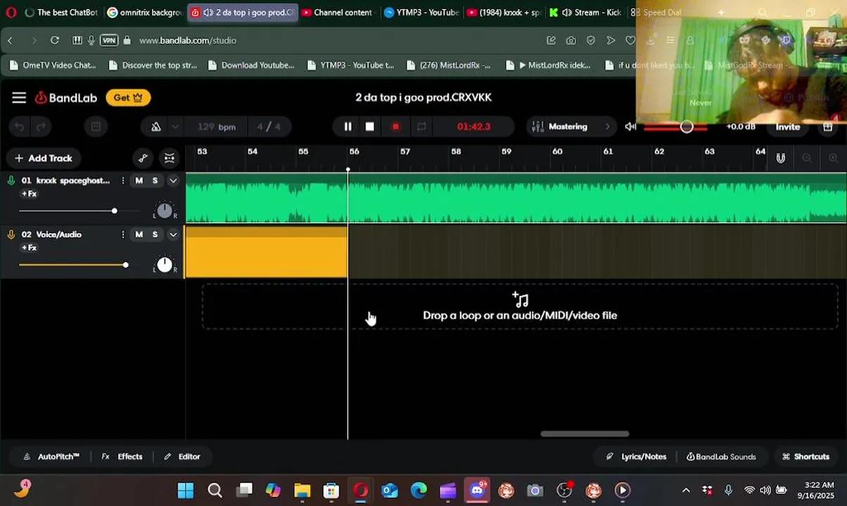
Task: Solo the Voice/Audio track
Action: pyautogui.click(x=155, y=235)
